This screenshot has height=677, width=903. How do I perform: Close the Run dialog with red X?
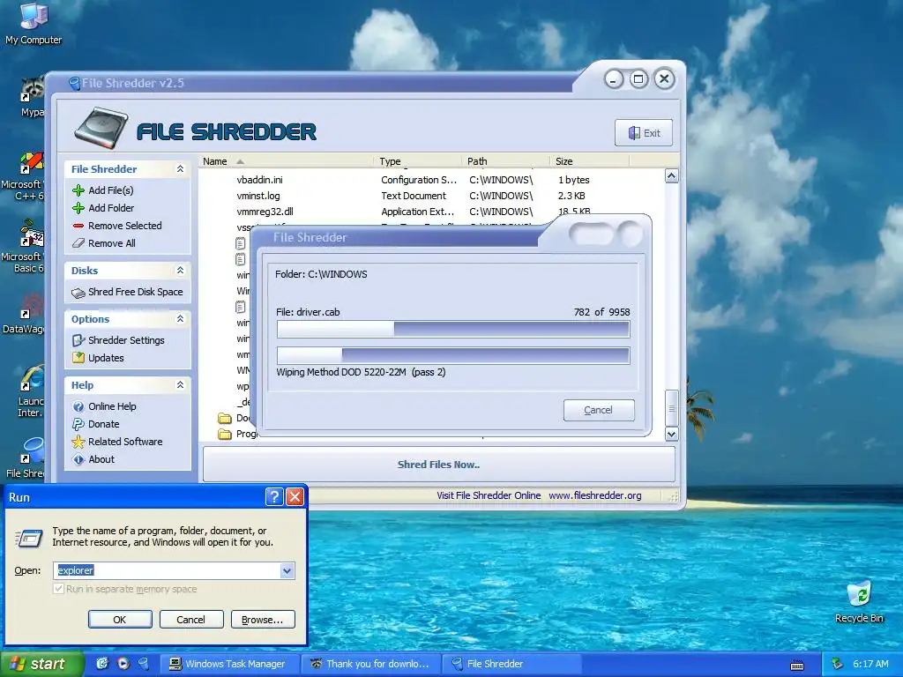[295, 496]
